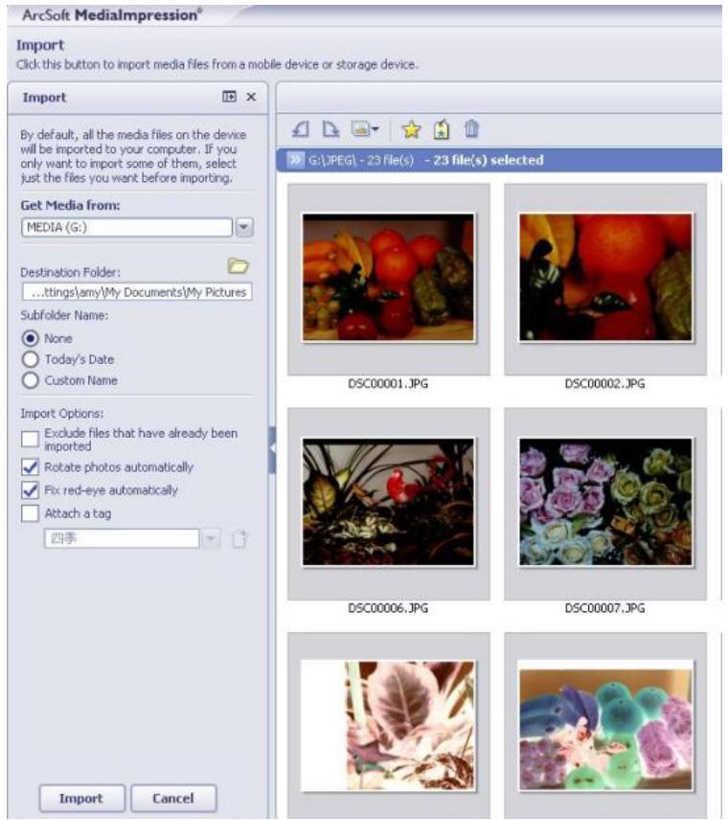Select the inverted blue-green fruit thumbnail

click(605, 725)
